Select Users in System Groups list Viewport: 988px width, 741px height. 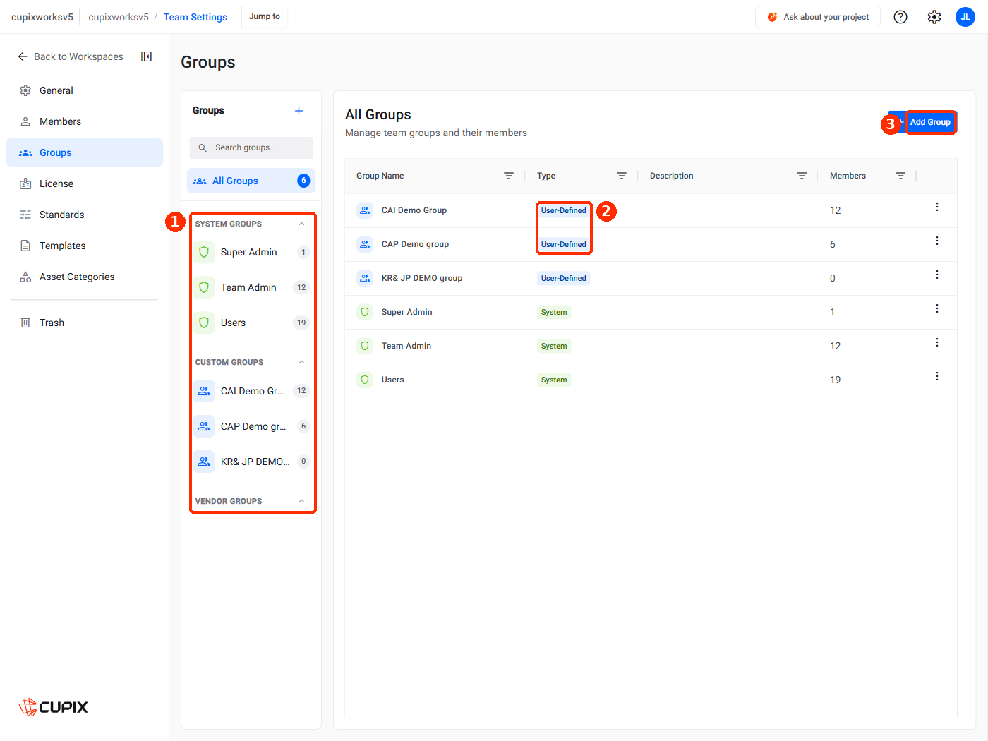251,323
